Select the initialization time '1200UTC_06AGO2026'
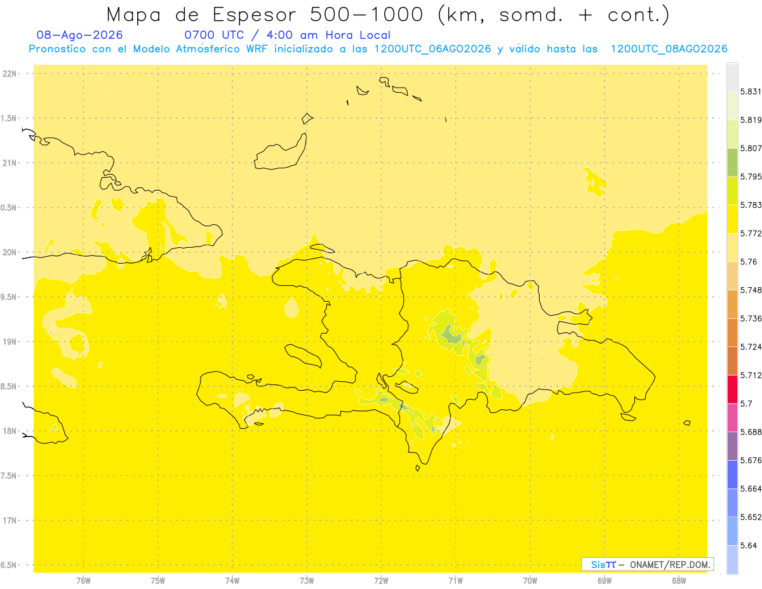Viewport: 762px width, 589px height. click(x=432, y=49)
